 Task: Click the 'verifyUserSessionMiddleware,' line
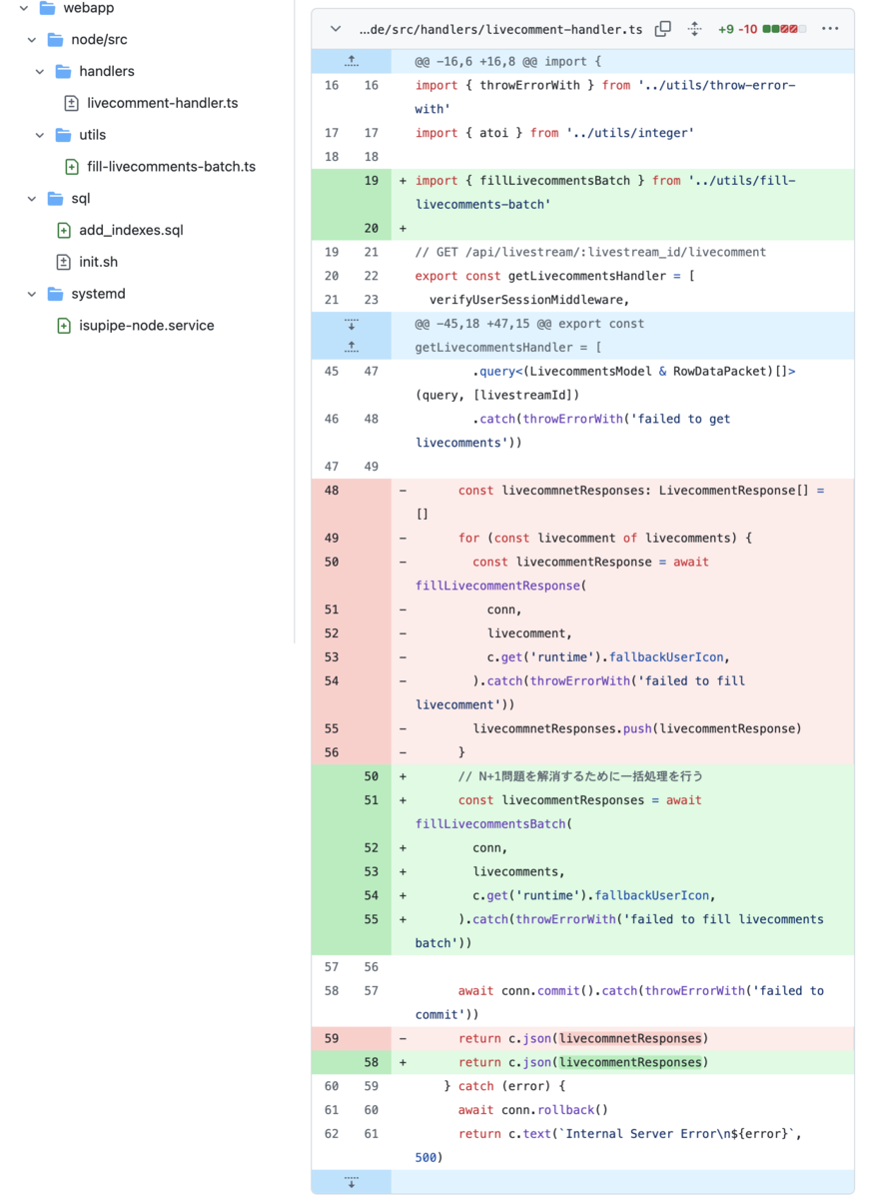tap(529, 300)
